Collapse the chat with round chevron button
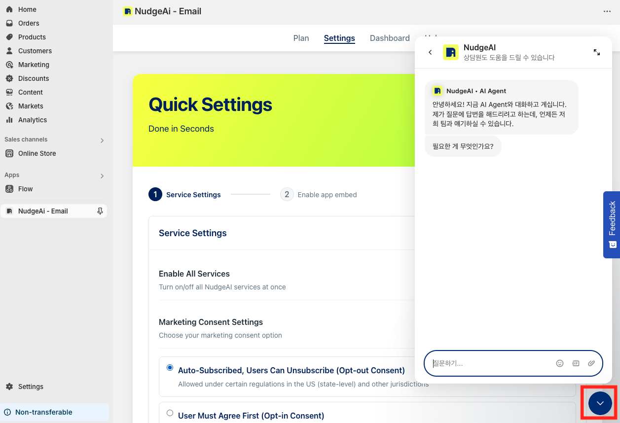Screen dimensions: 620x423 [x=600, y=403]
